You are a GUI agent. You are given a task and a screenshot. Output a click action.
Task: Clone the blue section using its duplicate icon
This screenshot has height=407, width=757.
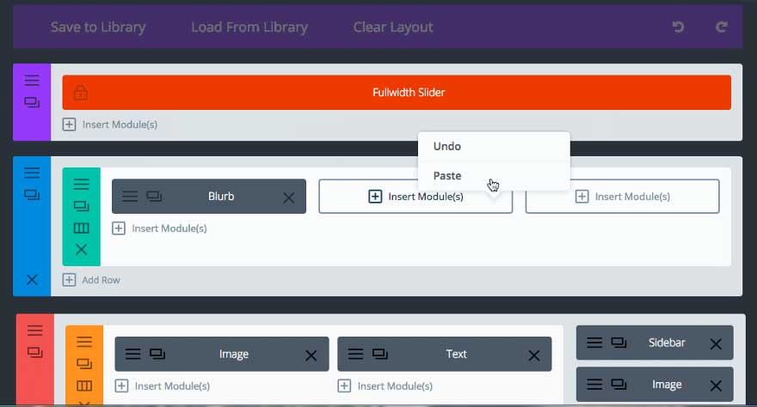(31, 195)
